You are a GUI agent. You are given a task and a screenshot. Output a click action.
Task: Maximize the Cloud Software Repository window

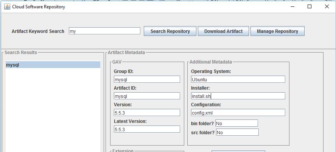(x=310, y=7)
